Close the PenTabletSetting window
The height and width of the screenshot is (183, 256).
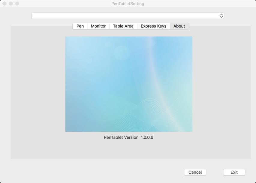(x=5, y=3)
